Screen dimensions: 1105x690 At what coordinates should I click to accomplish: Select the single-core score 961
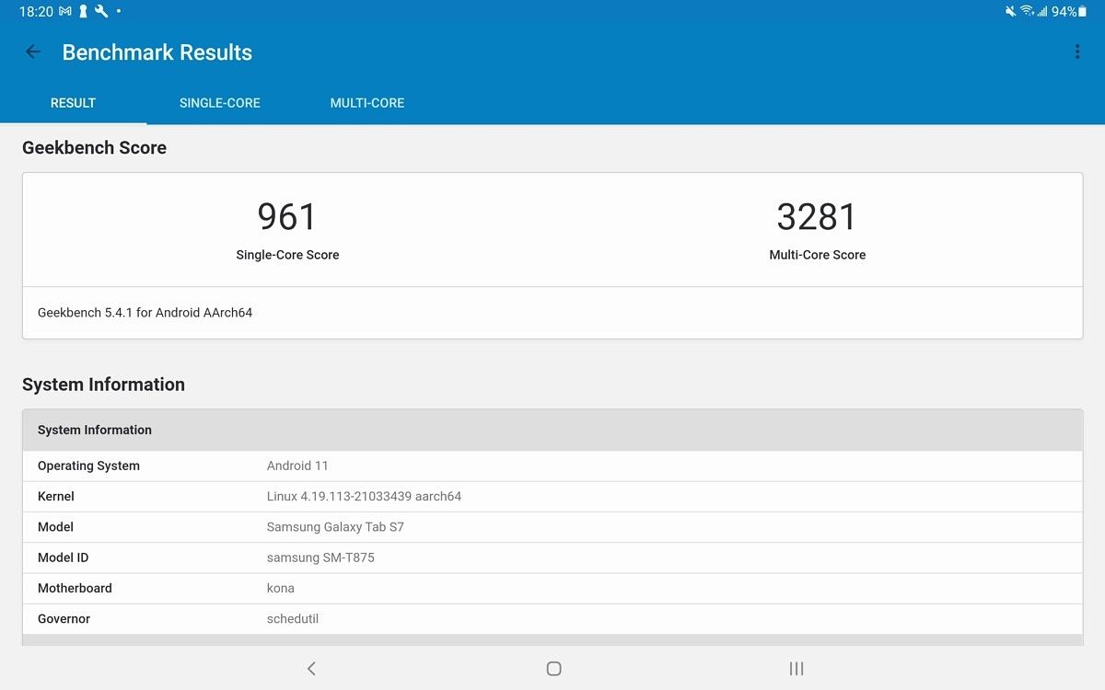[287, 217]
